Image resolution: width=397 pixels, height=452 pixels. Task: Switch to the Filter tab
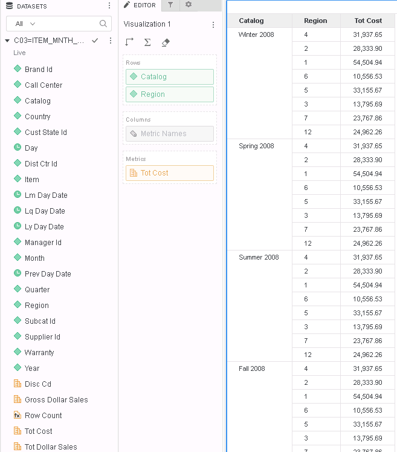pos(170,5)
